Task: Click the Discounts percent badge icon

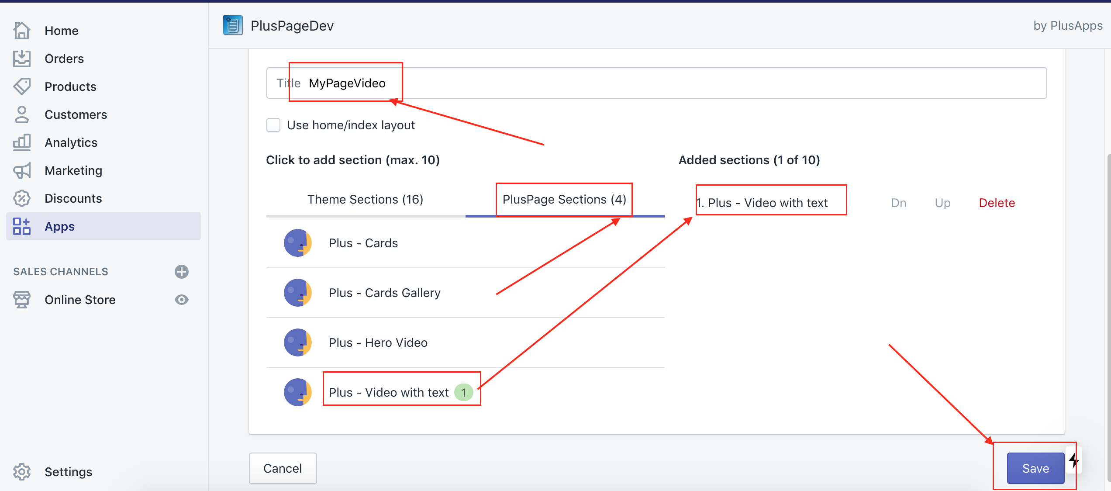Action: (21, 198)
